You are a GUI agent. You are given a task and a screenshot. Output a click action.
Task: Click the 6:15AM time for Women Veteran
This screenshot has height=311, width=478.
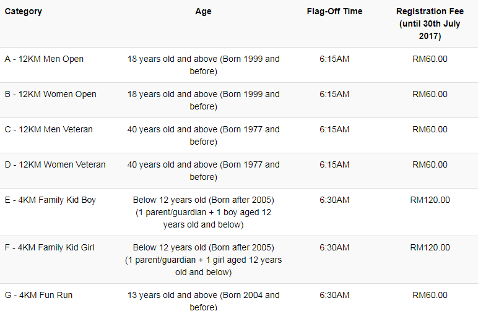coord(334,165)
